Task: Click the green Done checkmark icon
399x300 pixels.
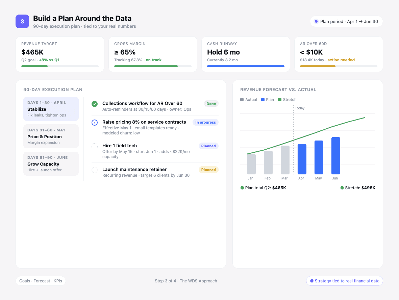Action: coord(95,104)
